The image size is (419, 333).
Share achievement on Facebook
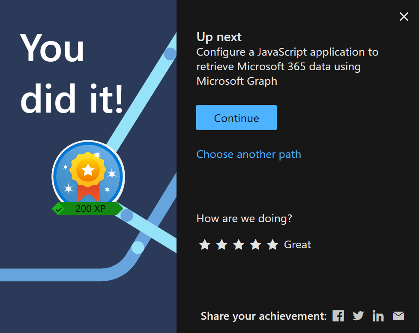[x=338, y=316]
